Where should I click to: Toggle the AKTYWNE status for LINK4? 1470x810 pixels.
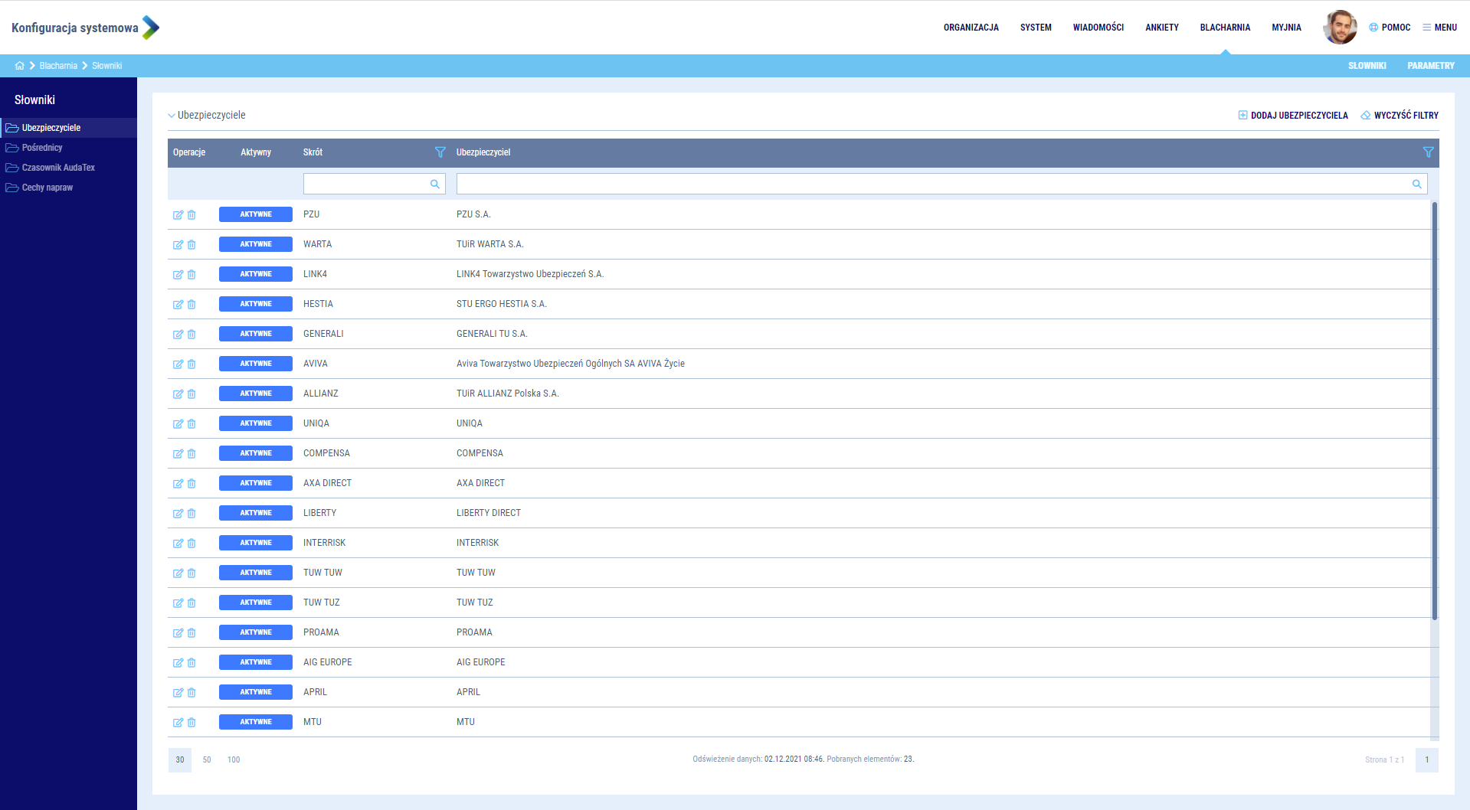[255, 274]
